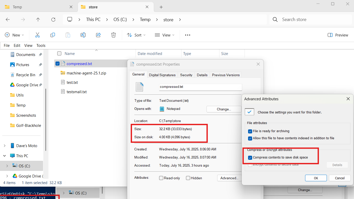Open the New dropdown menu
Viewport: 354px width, 199px height.
click(14, 35)
